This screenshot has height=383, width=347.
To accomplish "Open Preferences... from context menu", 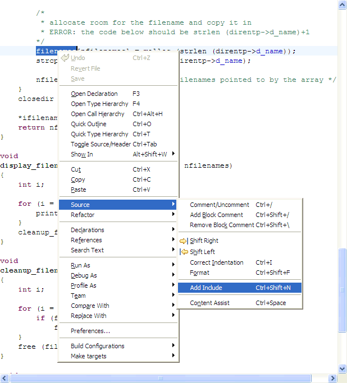I will click(x=90, y=331).
